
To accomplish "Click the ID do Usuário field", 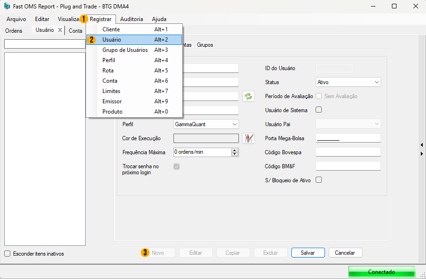I will (334, 68).
